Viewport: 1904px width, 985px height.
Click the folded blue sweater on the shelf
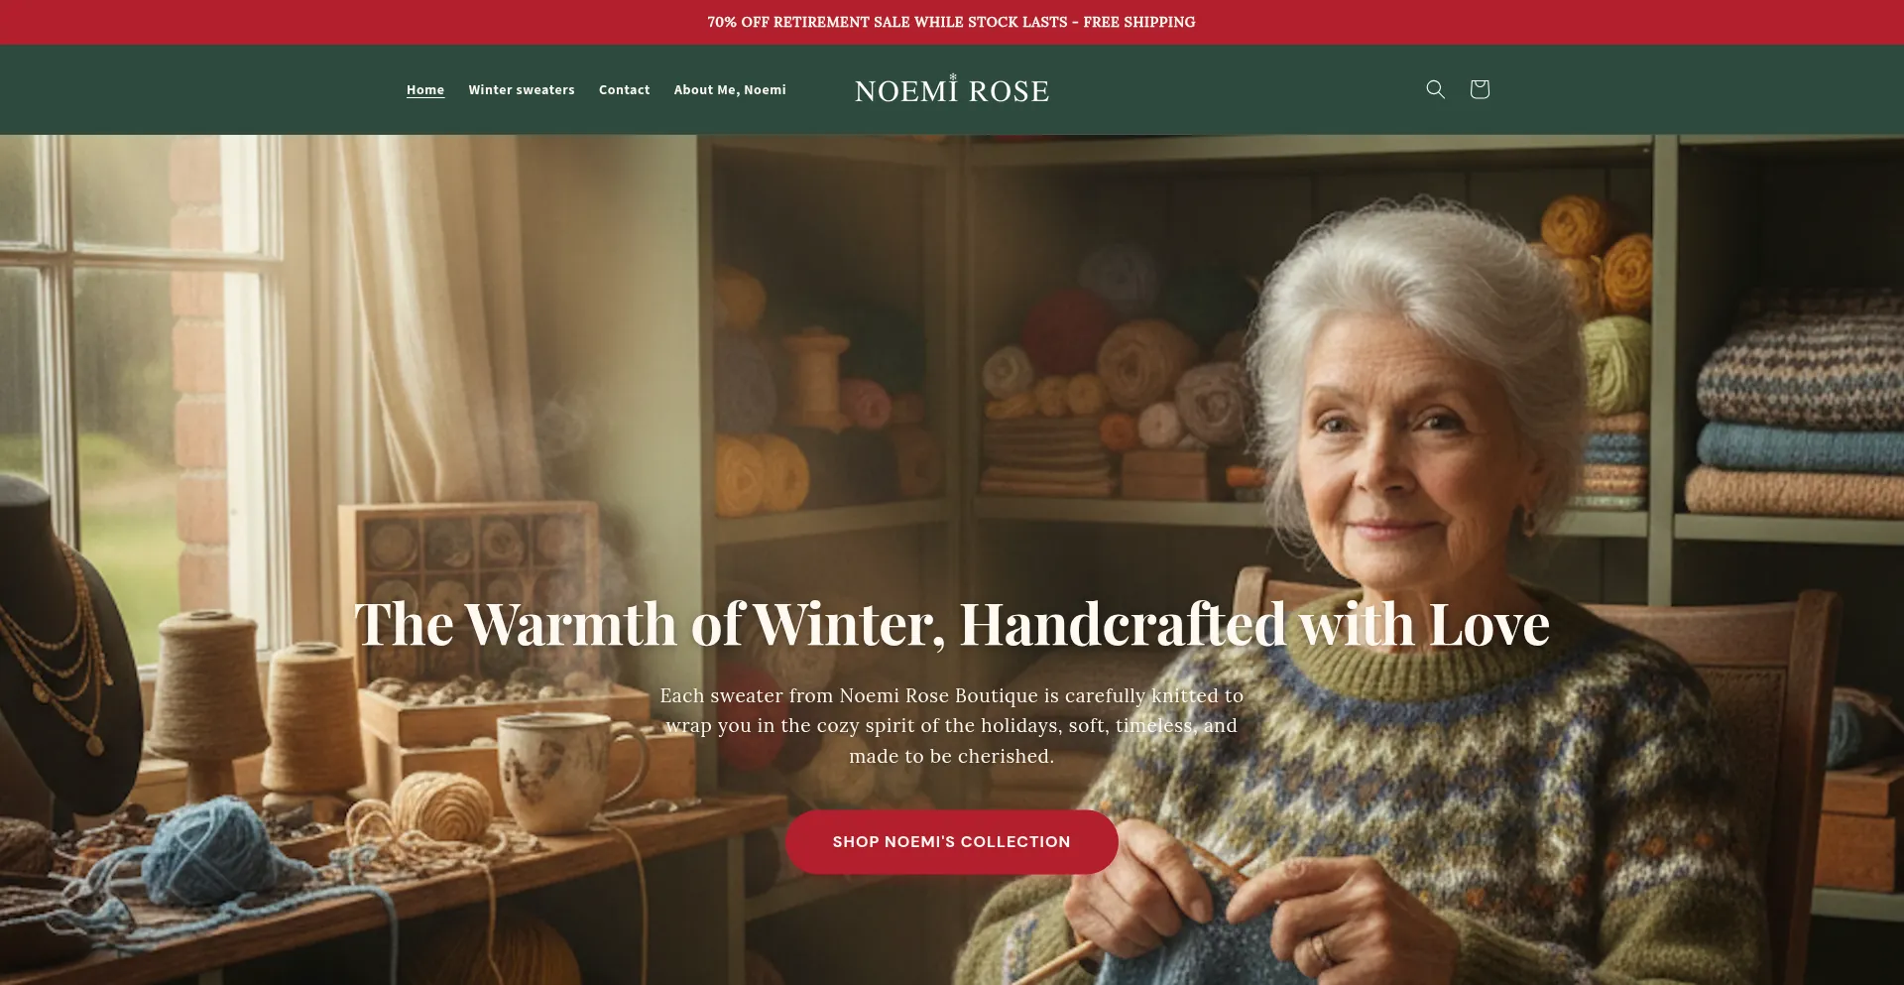click(x=1800, y=448)
